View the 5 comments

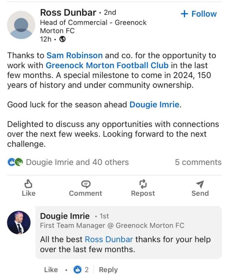pyautogui.click(x=198, y=162)
